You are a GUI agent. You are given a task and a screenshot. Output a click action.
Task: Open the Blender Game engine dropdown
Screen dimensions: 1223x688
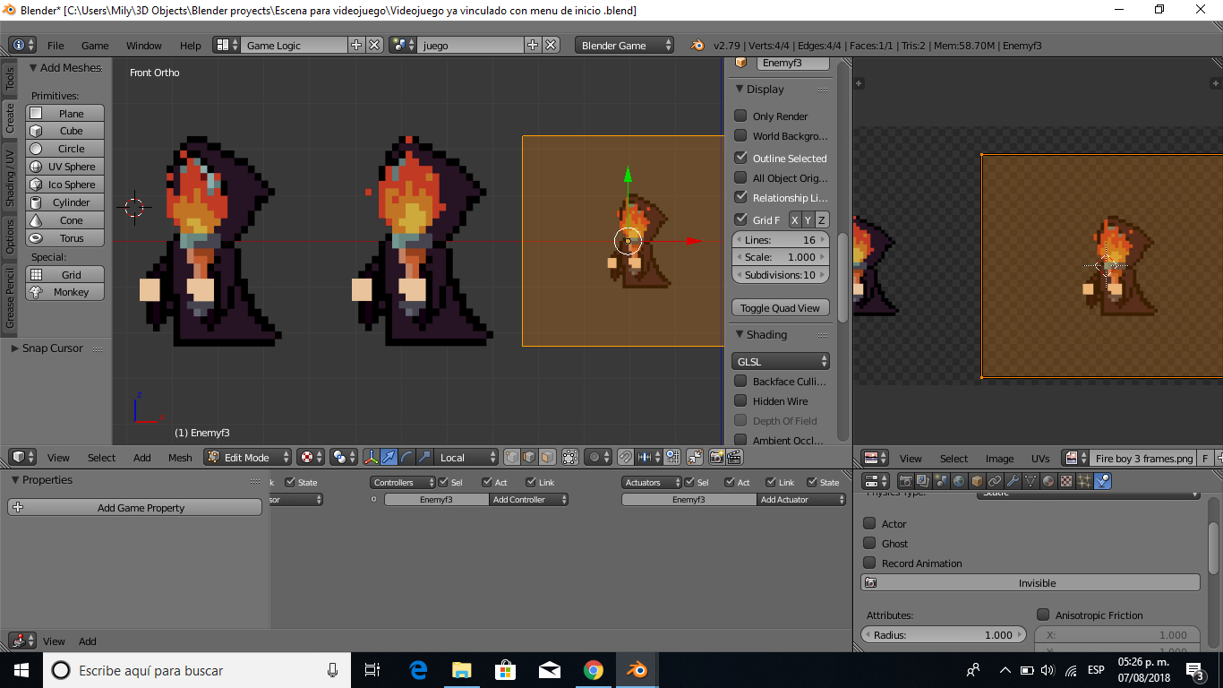pyautogui.click(x=625, y=45)
